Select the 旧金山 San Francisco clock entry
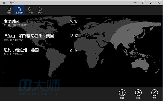This screenshot has height=101, width=163. [x=40, y=37]
